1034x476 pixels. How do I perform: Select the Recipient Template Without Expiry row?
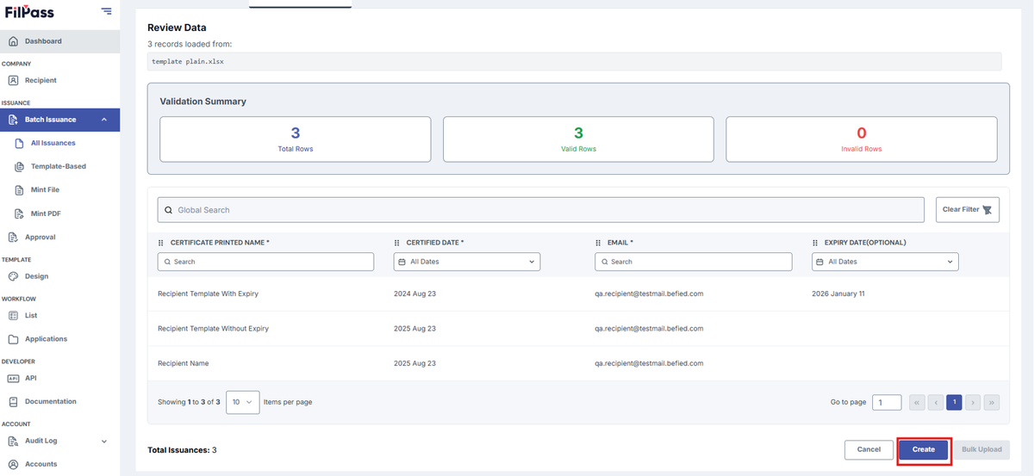[578, 328]
